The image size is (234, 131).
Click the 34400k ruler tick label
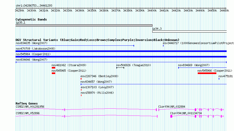pos(152,11)
